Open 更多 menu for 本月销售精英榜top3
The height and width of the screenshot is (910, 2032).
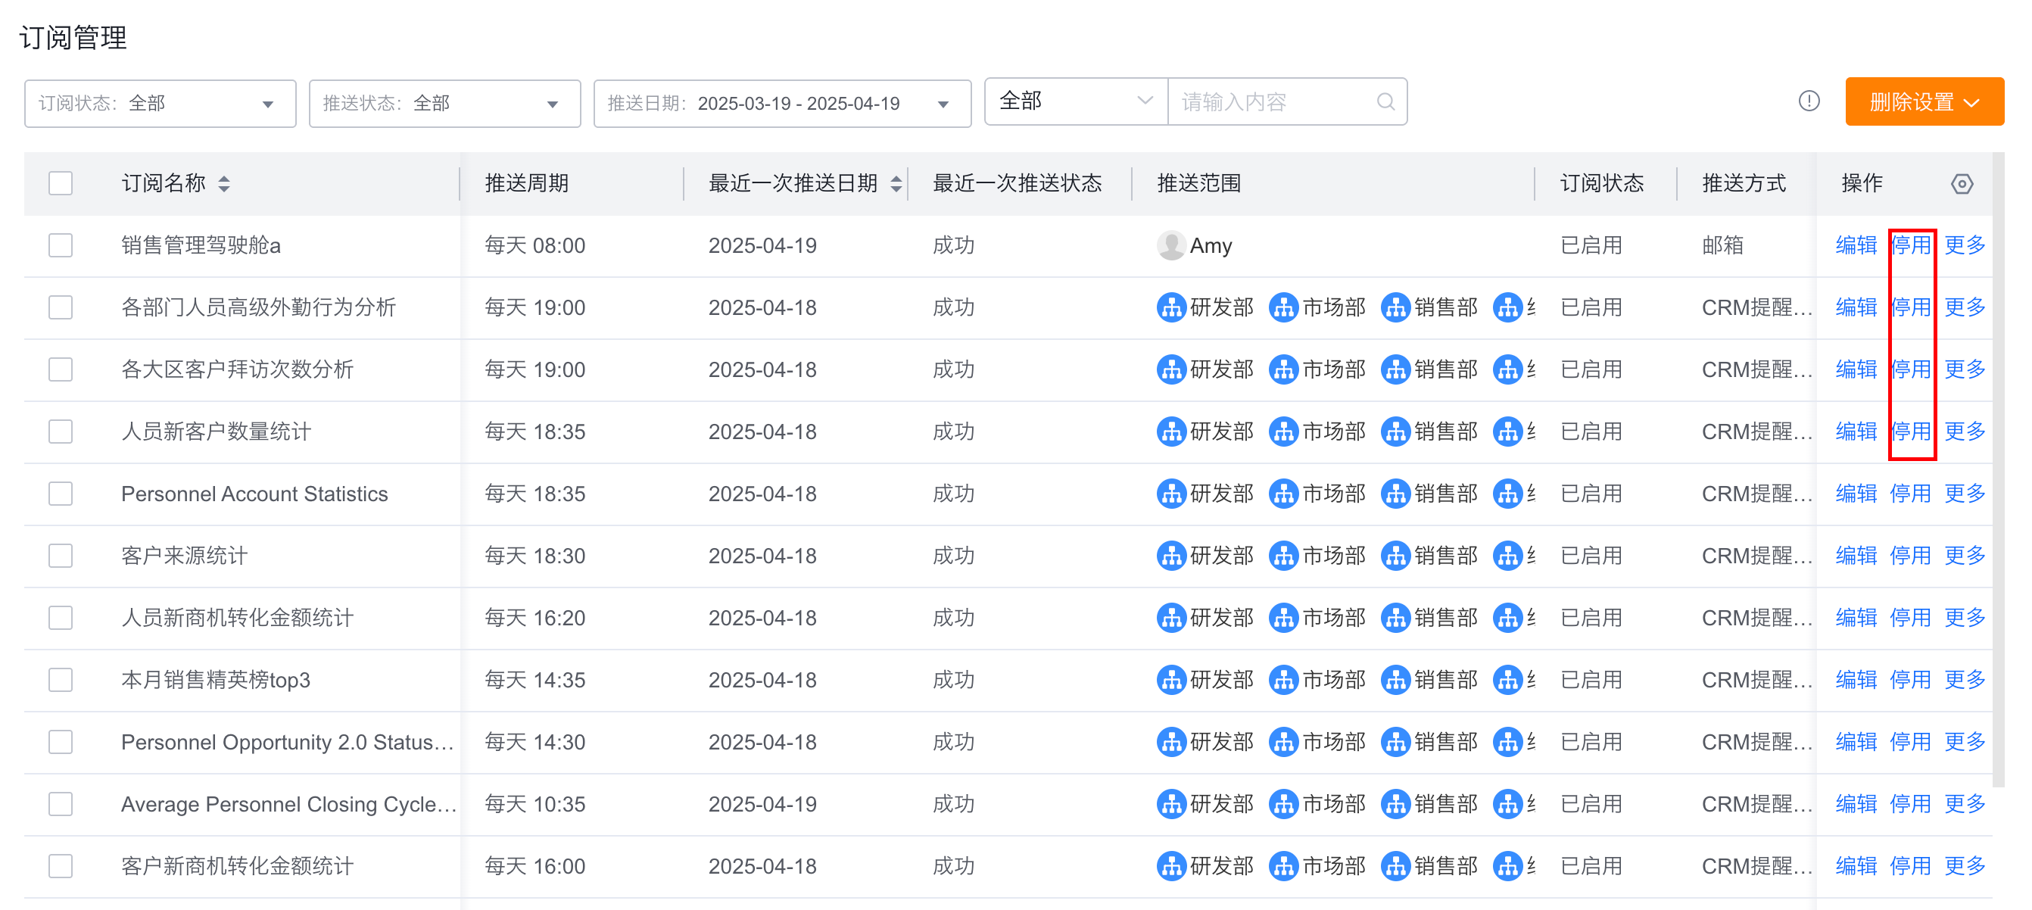(1964, 680)
